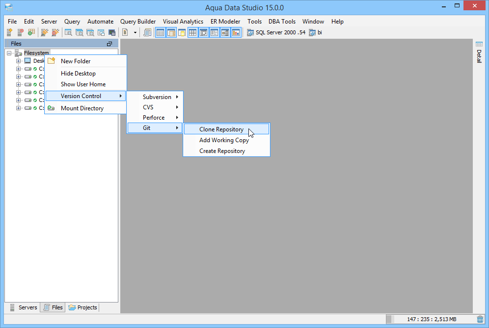Viewport: 489px width, 328px height.
Task: Select Create Repository
Action: pyautogui.click(x=226, y=151)
